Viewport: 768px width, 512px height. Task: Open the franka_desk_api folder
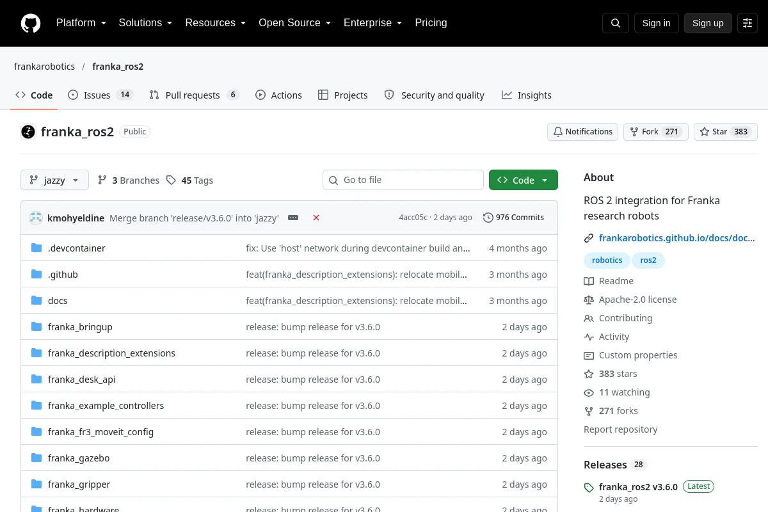coord(81,380)
